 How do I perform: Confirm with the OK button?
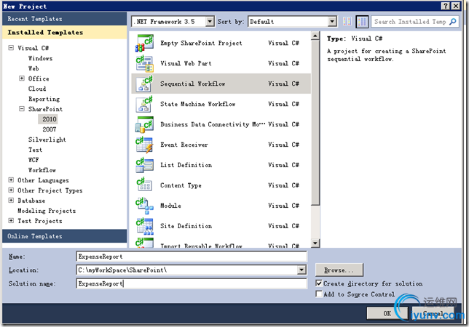pyautogui.click(x=387, y=313)
